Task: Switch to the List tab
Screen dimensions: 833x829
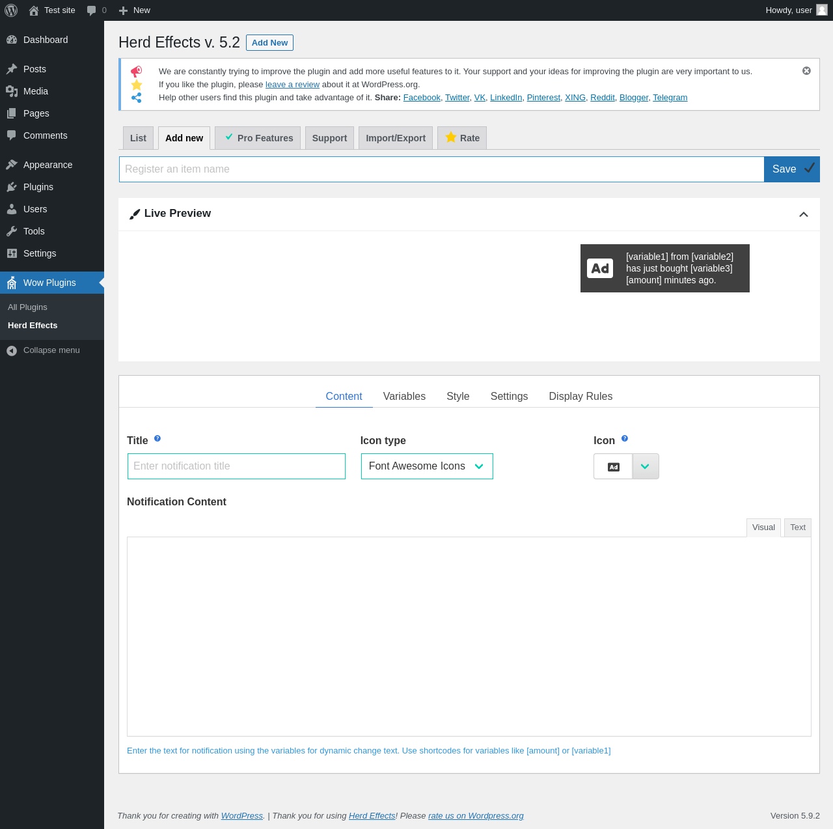Action: (138, 138)
